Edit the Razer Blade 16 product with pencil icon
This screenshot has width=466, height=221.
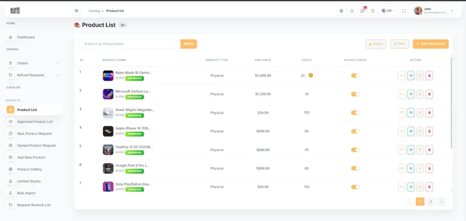click(420, 76)
